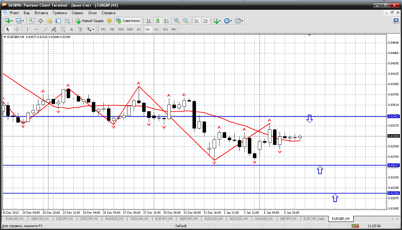Select the Trendline drawing tool

(x=45, y=29)
